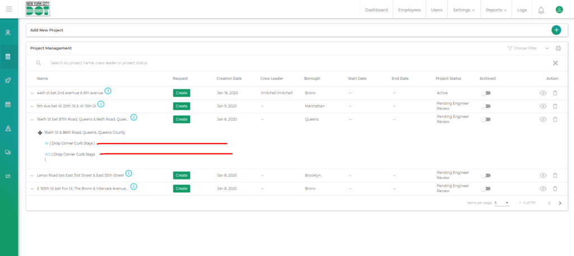Expand the Lenox Road project row
This screenshot has height=256, width=574.
pos(32,176)
